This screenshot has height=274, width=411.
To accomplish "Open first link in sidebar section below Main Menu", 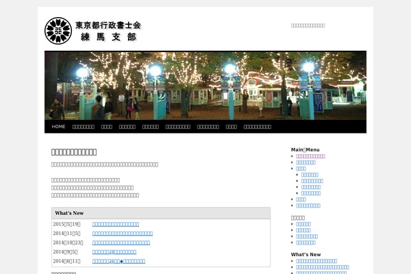I will (303, 224).
